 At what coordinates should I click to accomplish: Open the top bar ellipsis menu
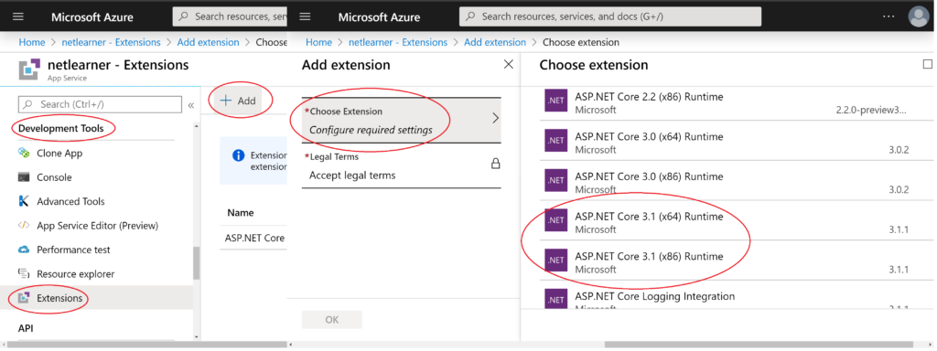[889, 16]
